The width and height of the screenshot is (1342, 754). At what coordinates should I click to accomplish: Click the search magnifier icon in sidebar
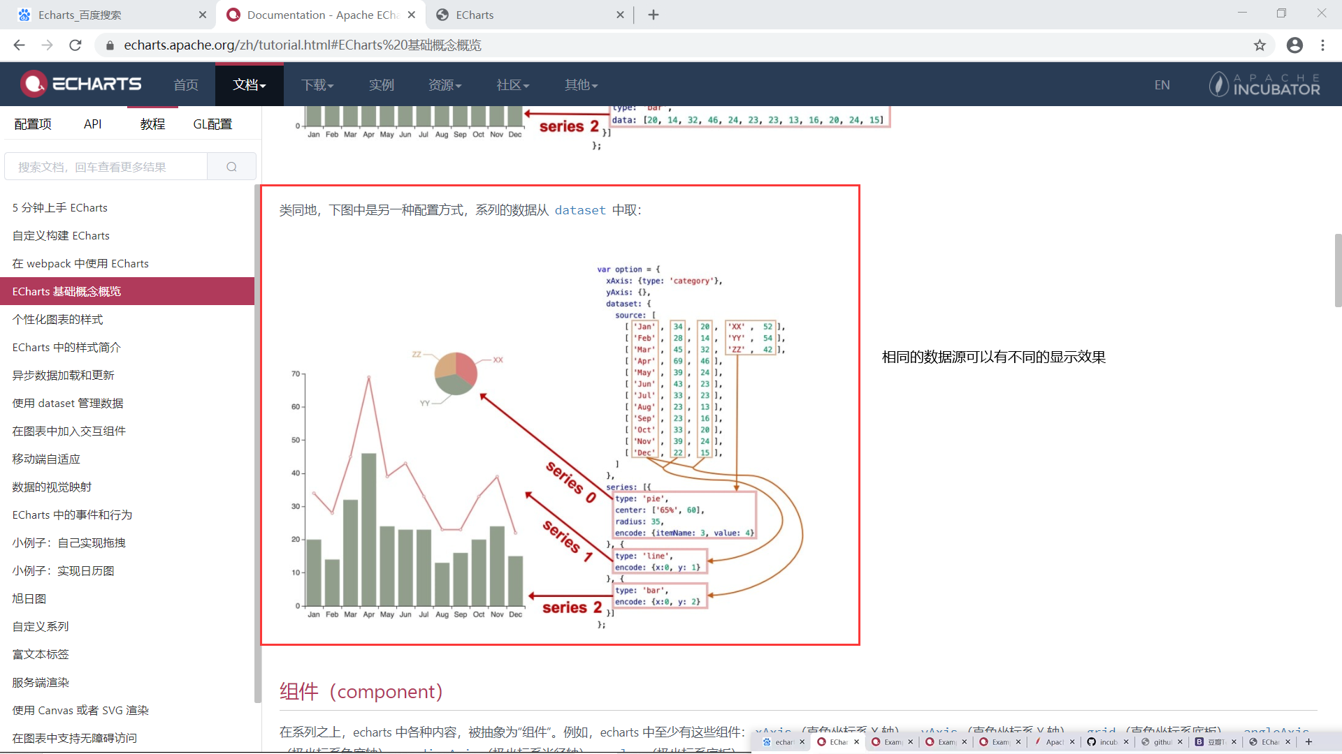tap(231, 167)
